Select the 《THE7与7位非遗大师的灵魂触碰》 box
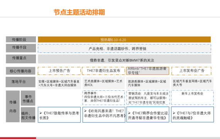The height and width of the screenshot is (139, 220). point(192,114)
